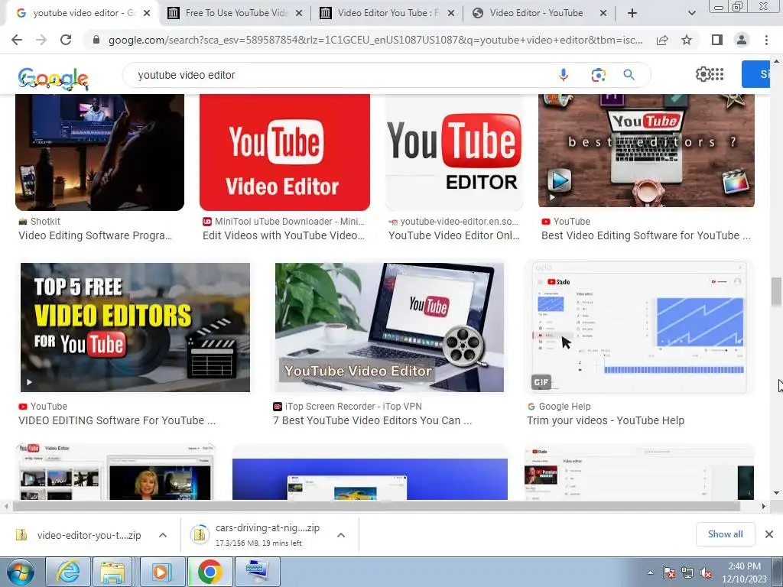The image size is (783, 587).
Task: Open a new browser tab
Action: tap(632, 13)
